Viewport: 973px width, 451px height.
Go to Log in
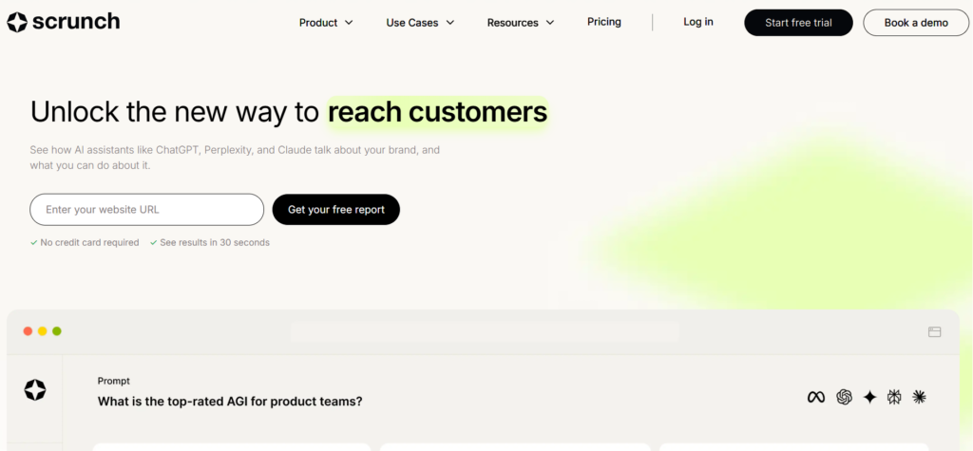point(698,22)
